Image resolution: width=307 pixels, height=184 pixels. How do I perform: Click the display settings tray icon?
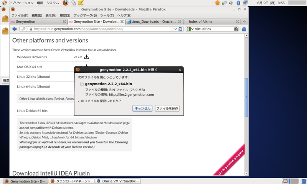coord(245,3)
